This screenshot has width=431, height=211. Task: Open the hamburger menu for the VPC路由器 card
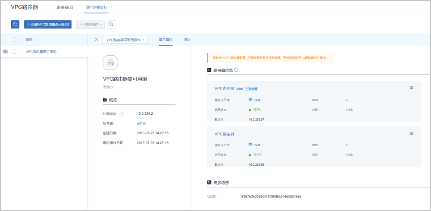pyautogui.click(x=412, y=133)
